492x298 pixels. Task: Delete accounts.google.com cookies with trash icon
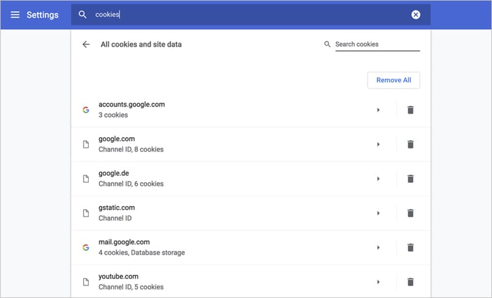[x=410, y=110]
